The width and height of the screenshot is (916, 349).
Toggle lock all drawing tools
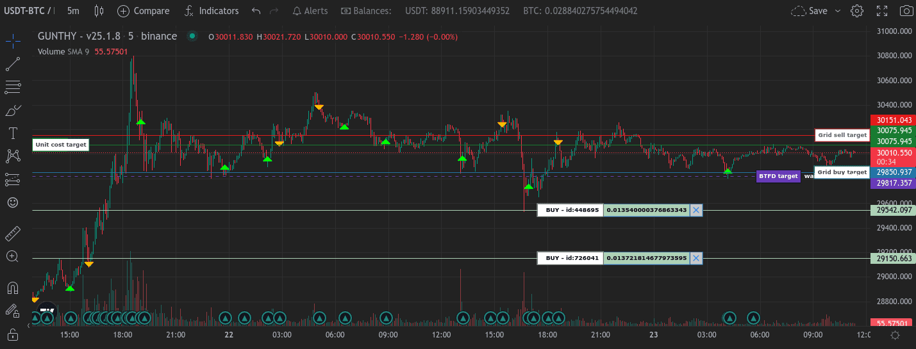tap(13, 334)
